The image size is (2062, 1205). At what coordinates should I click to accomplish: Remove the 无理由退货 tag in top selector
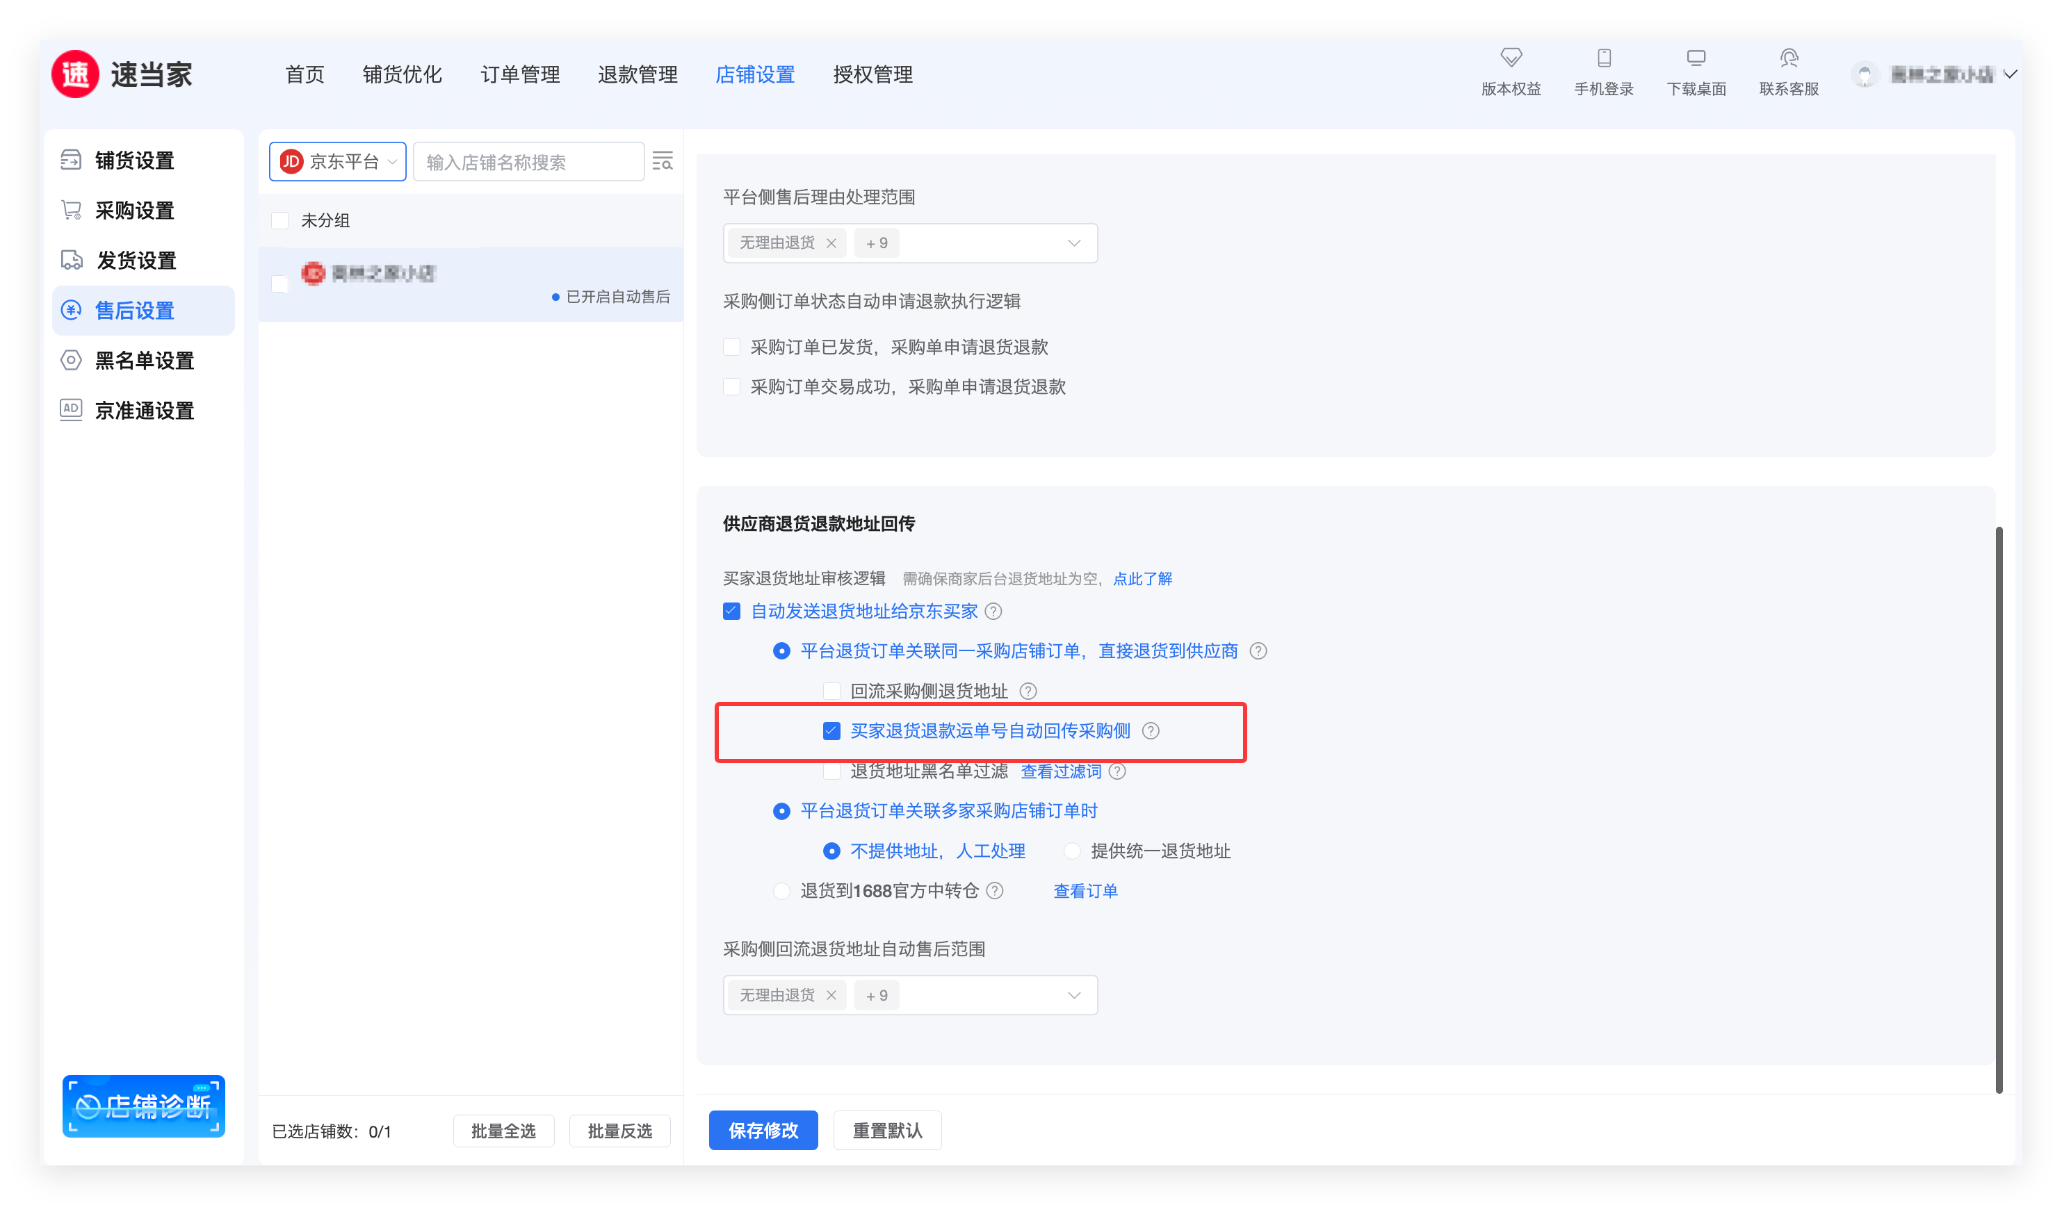tap(831, 243)
